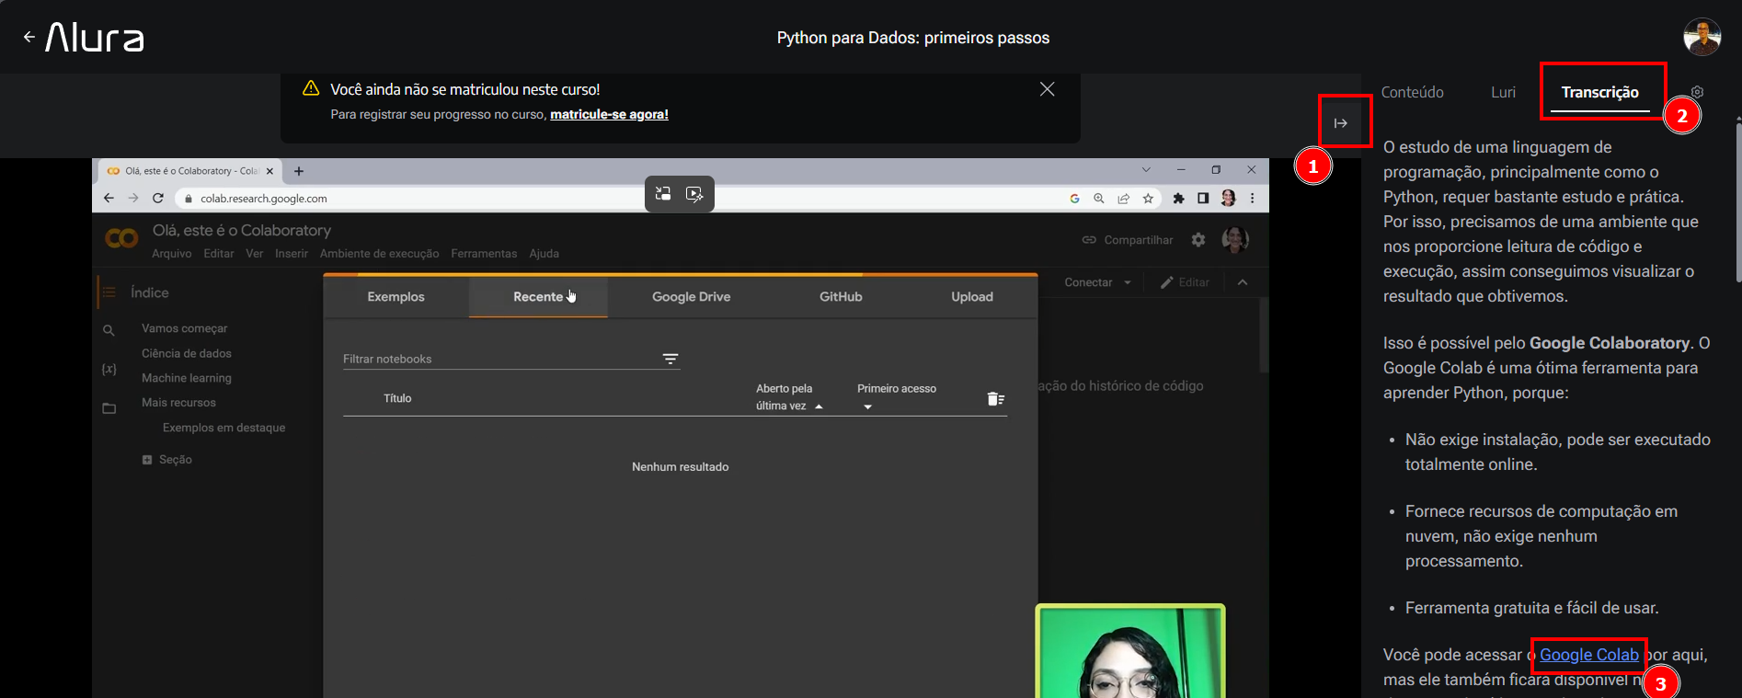Open the user profile avatar

(x=1702, y=37)
